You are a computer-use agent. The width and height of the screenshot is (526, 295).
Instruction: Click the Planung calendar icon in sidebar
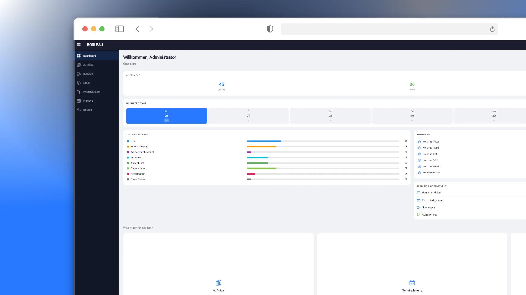point(79,101)
